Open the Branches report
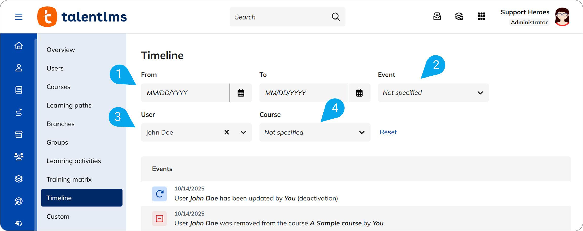Screen dimensions: 583x231 click(x=61, y=124)
